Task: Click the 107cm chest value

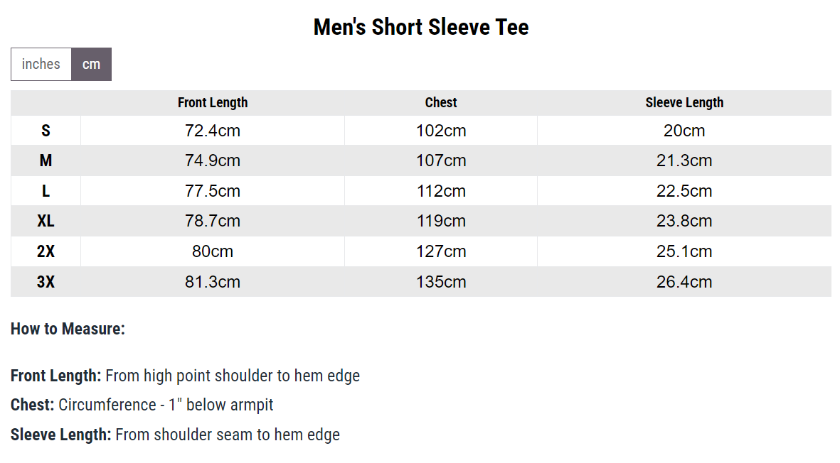Action: tap(441, 160)
